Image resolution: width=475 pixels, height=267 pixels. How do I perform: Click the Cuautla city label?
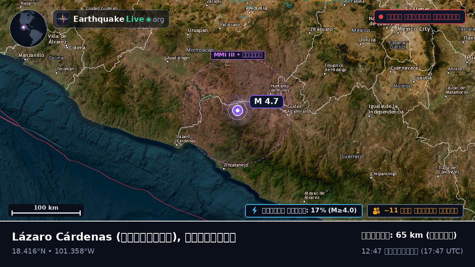coord(423,78)
